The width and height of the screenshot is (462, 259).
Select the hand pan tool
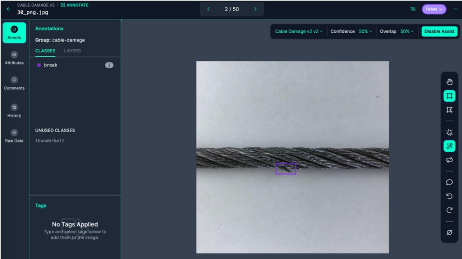[x=449, y=82]
